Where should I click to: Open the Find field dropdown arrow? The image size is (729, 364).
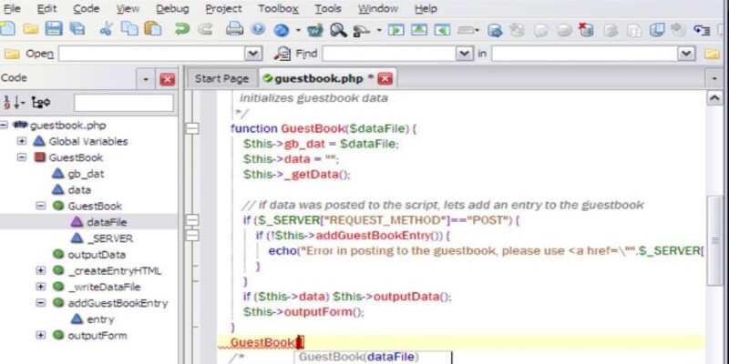pyautogui.click(x=464, y=54)
